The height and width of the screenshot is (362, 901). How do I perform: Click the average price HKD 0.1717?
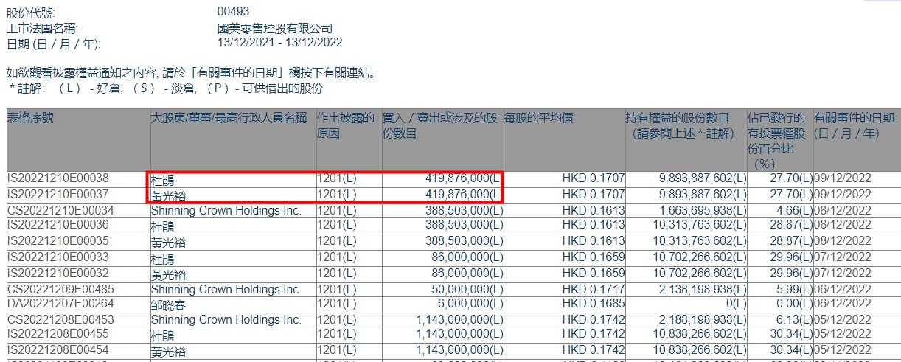tap(593, 289)
